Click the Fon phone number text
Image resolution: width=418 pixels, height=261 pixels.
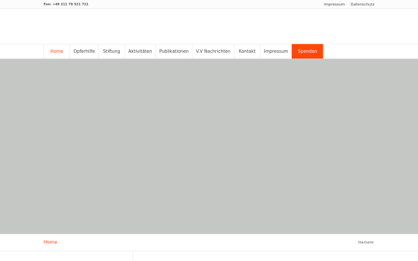(66, 4)
